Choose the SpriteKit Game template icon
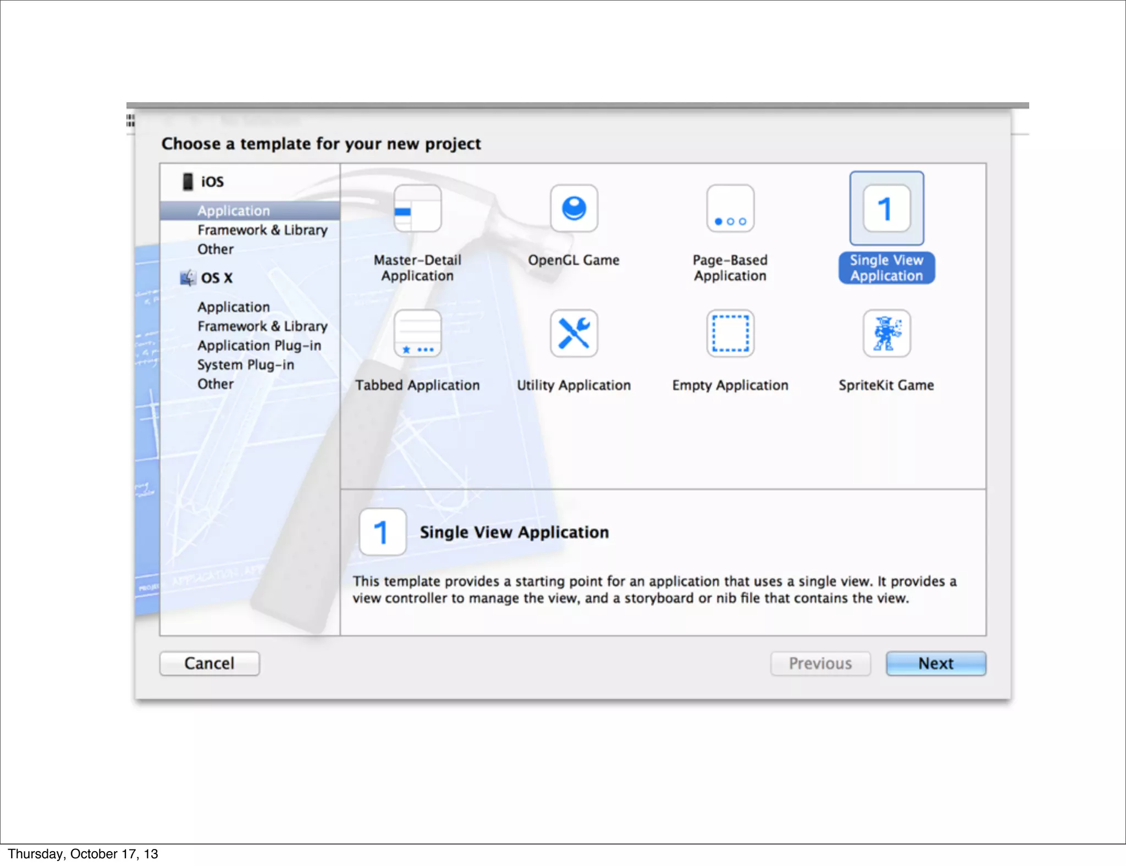Screen dimensions: 1126x866 point(886,334)
